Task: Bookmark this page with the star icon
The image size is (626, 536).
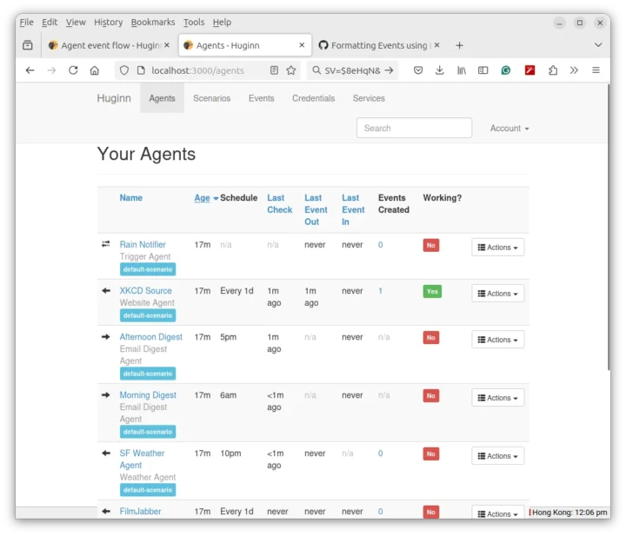Action: tap(291, 70)
